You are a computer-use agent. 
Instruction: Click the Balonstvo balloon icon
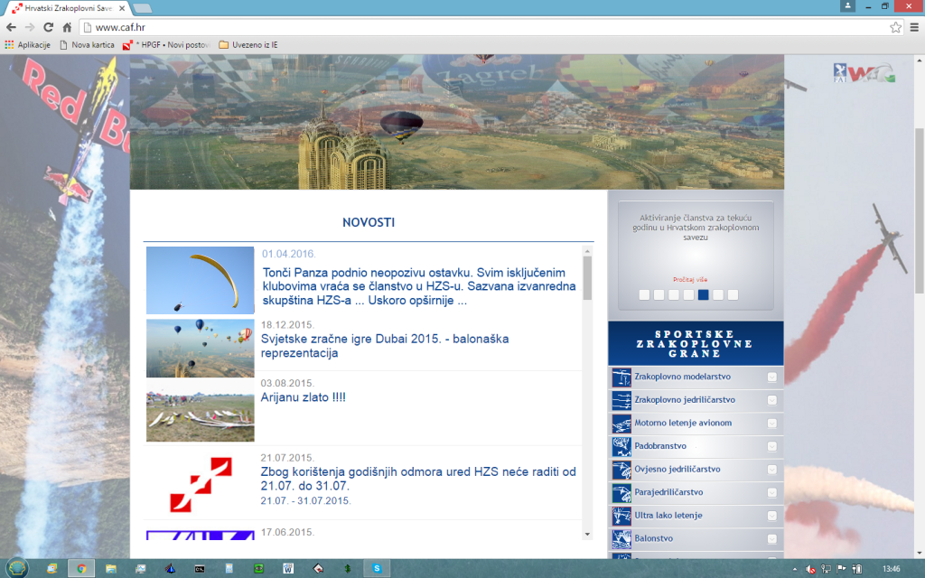click(x=621, y=538)
